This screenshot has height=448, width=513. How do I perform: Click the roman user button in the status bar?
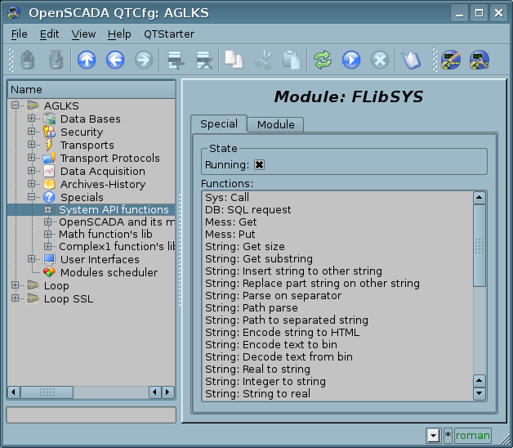click(x=473, y=436)
